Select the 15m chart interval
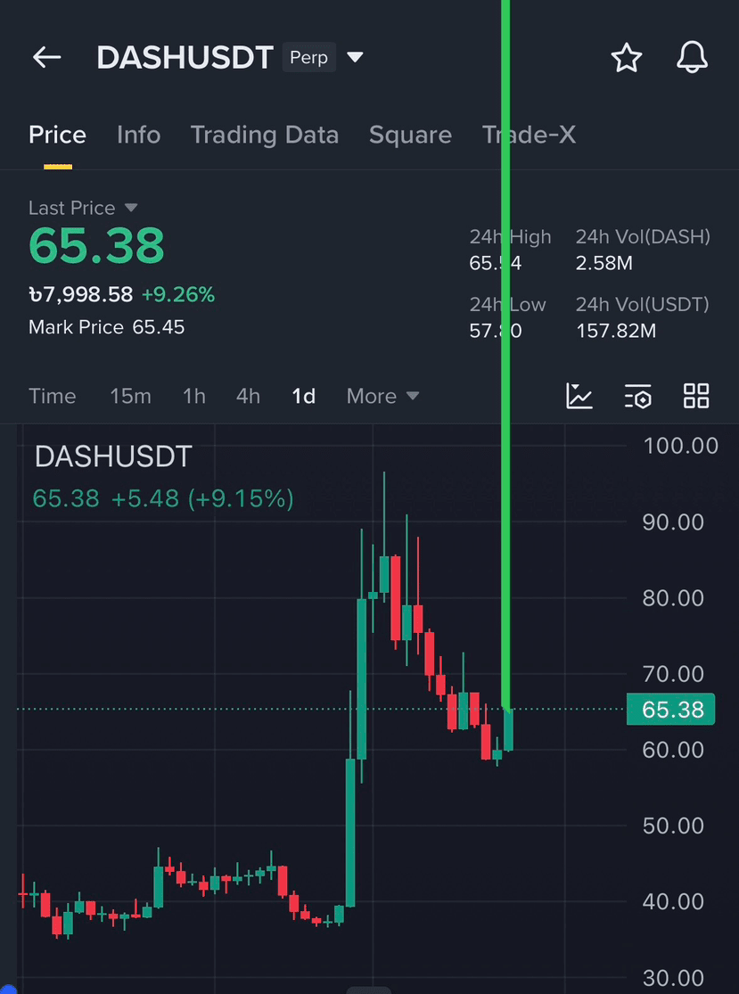The height and width of the screenshot is (994, 739). click(x=130, y=396)
